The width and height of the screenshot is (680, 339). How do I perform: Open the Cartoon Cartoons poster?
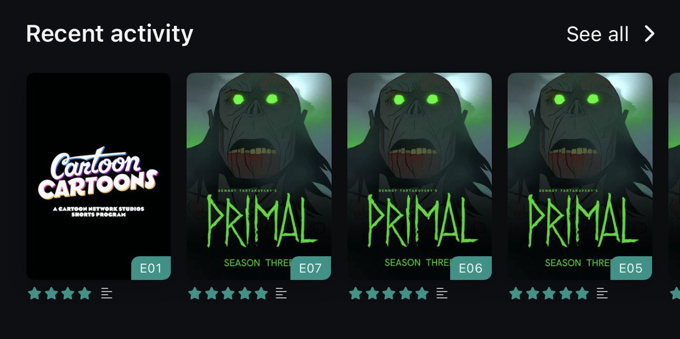point(99,176)
